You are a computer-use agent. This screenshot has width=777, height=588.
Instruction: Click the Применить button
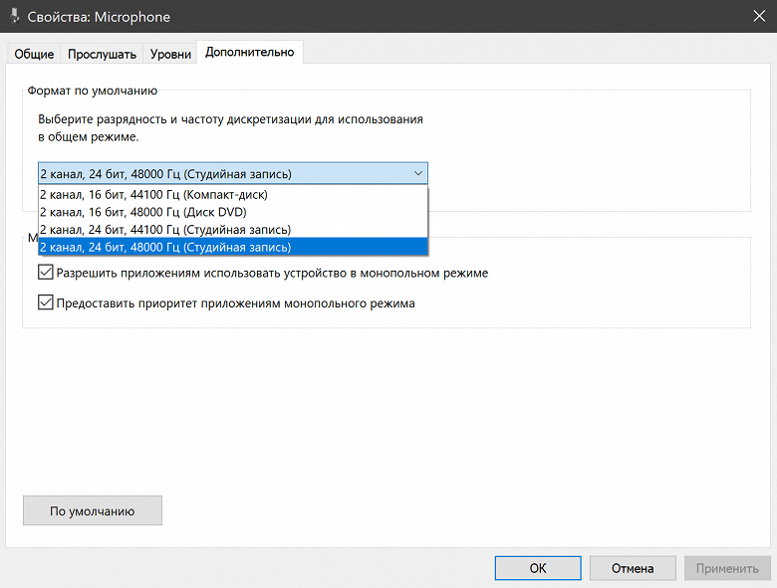pyautogui.click(x=727, y=568)
